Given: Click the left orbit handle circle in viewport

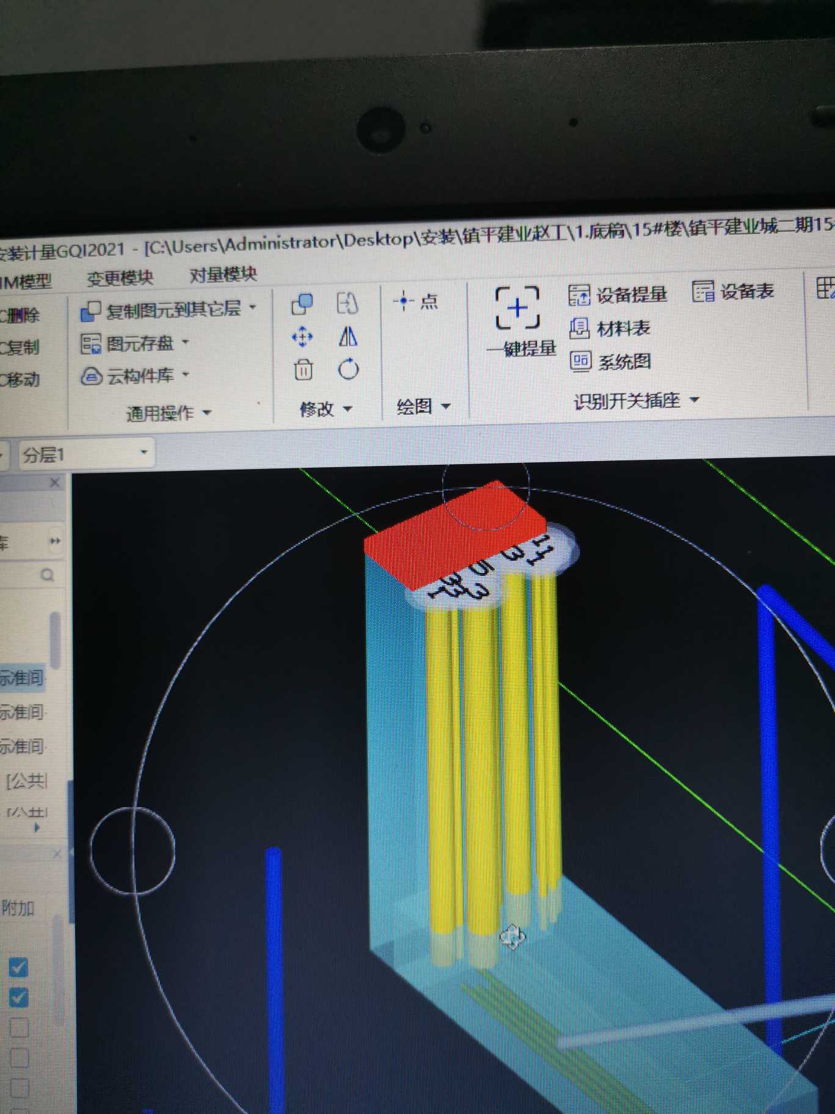Looking at the screenshot, I should pos(132,851).
